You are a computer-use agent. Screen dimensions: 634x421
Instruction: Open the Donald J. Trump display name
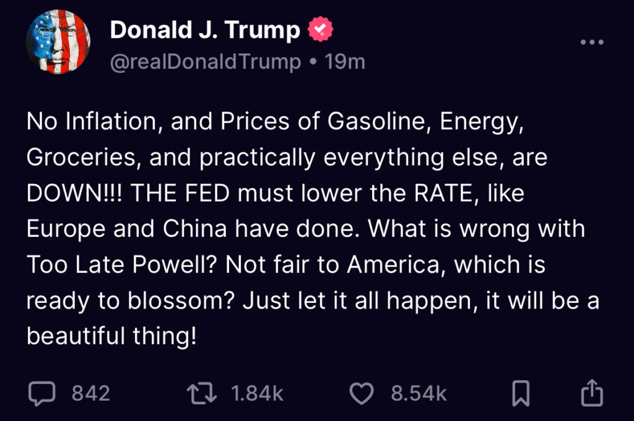click(x=205, y=29)
